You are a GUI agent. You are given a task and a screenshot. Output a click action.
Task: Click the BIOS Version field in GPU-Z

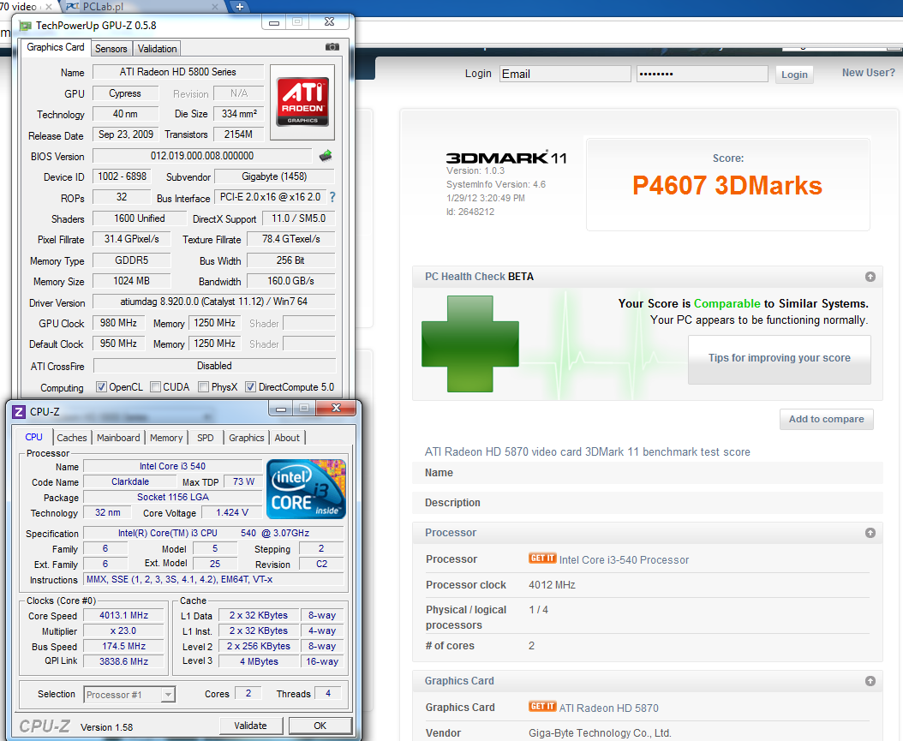tap(202, 156)
